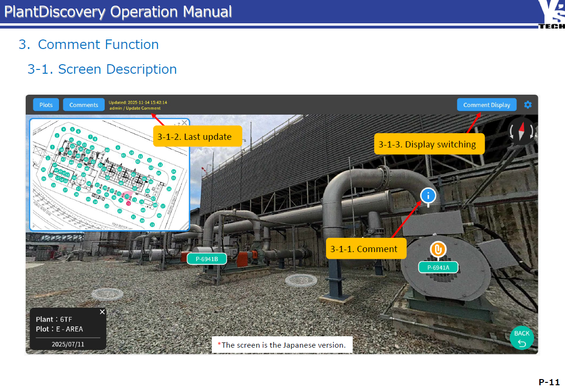The width and height of the screenshot is (565, 390).
Task: Open the Comments tab
Action: [84, 105]
